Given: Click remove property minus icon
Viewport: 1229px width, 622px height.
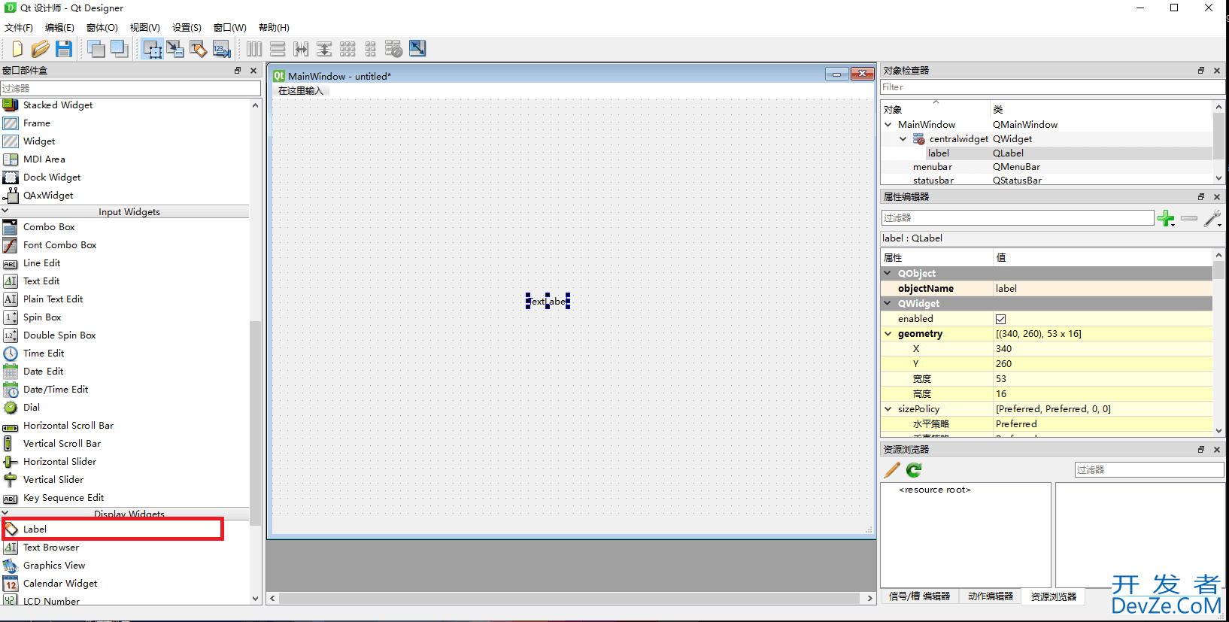Looking at the screenshot, I should point(1189,218).
